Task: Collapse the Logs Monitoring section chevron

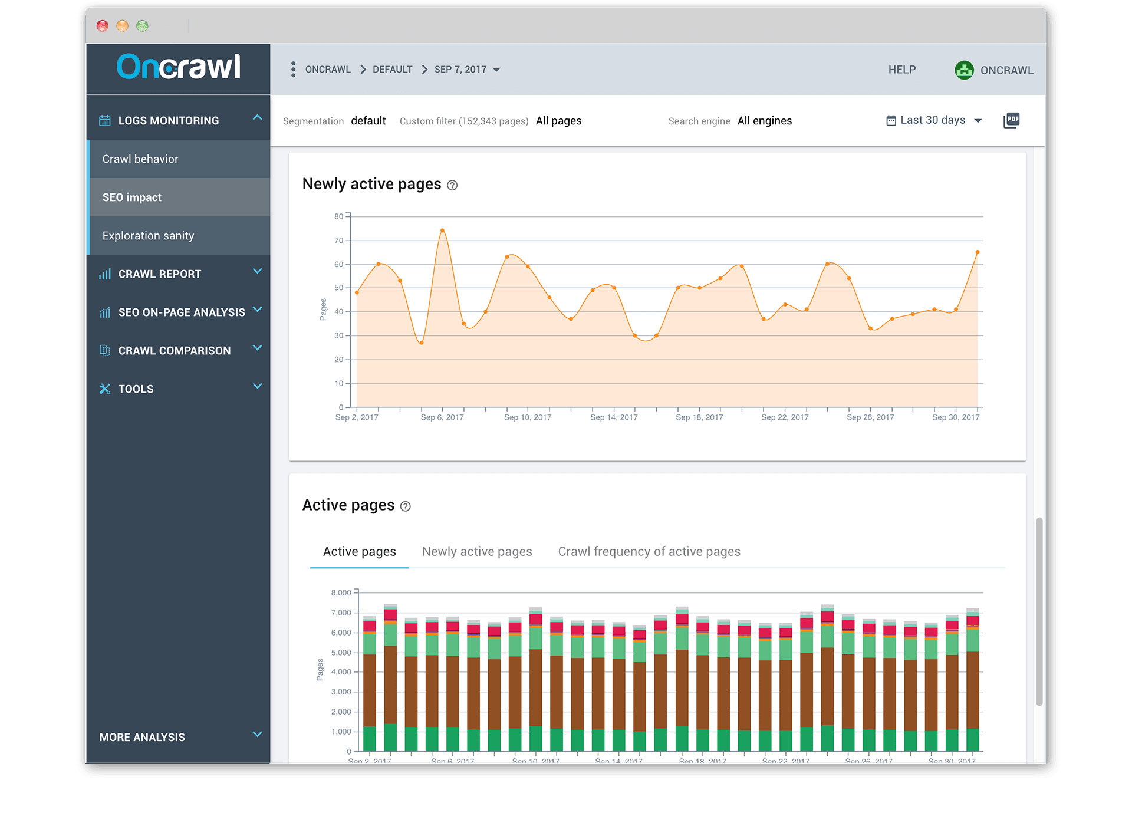Action: 257,118
